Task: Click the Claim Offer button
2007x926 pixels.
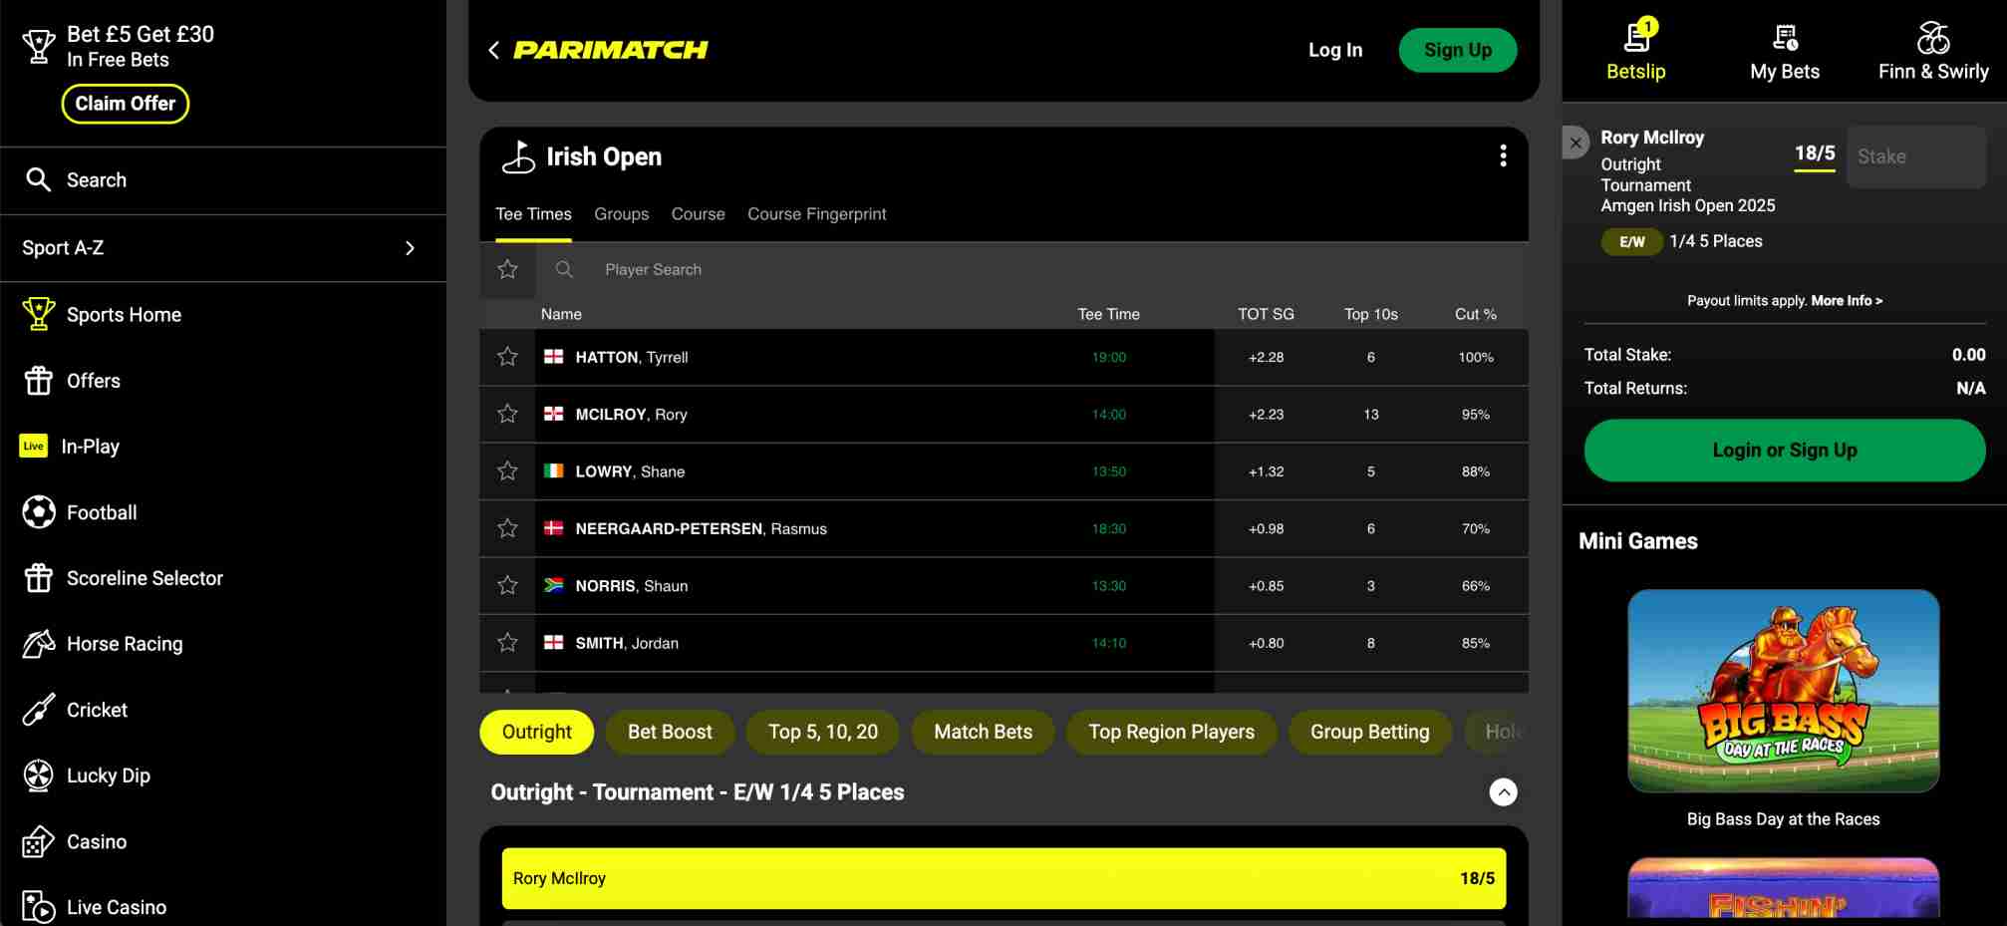Action: (125, 104)
